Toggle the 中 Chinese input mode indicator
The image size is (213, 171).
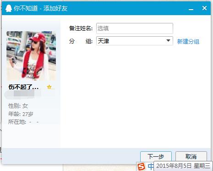(x=151, y=166)
